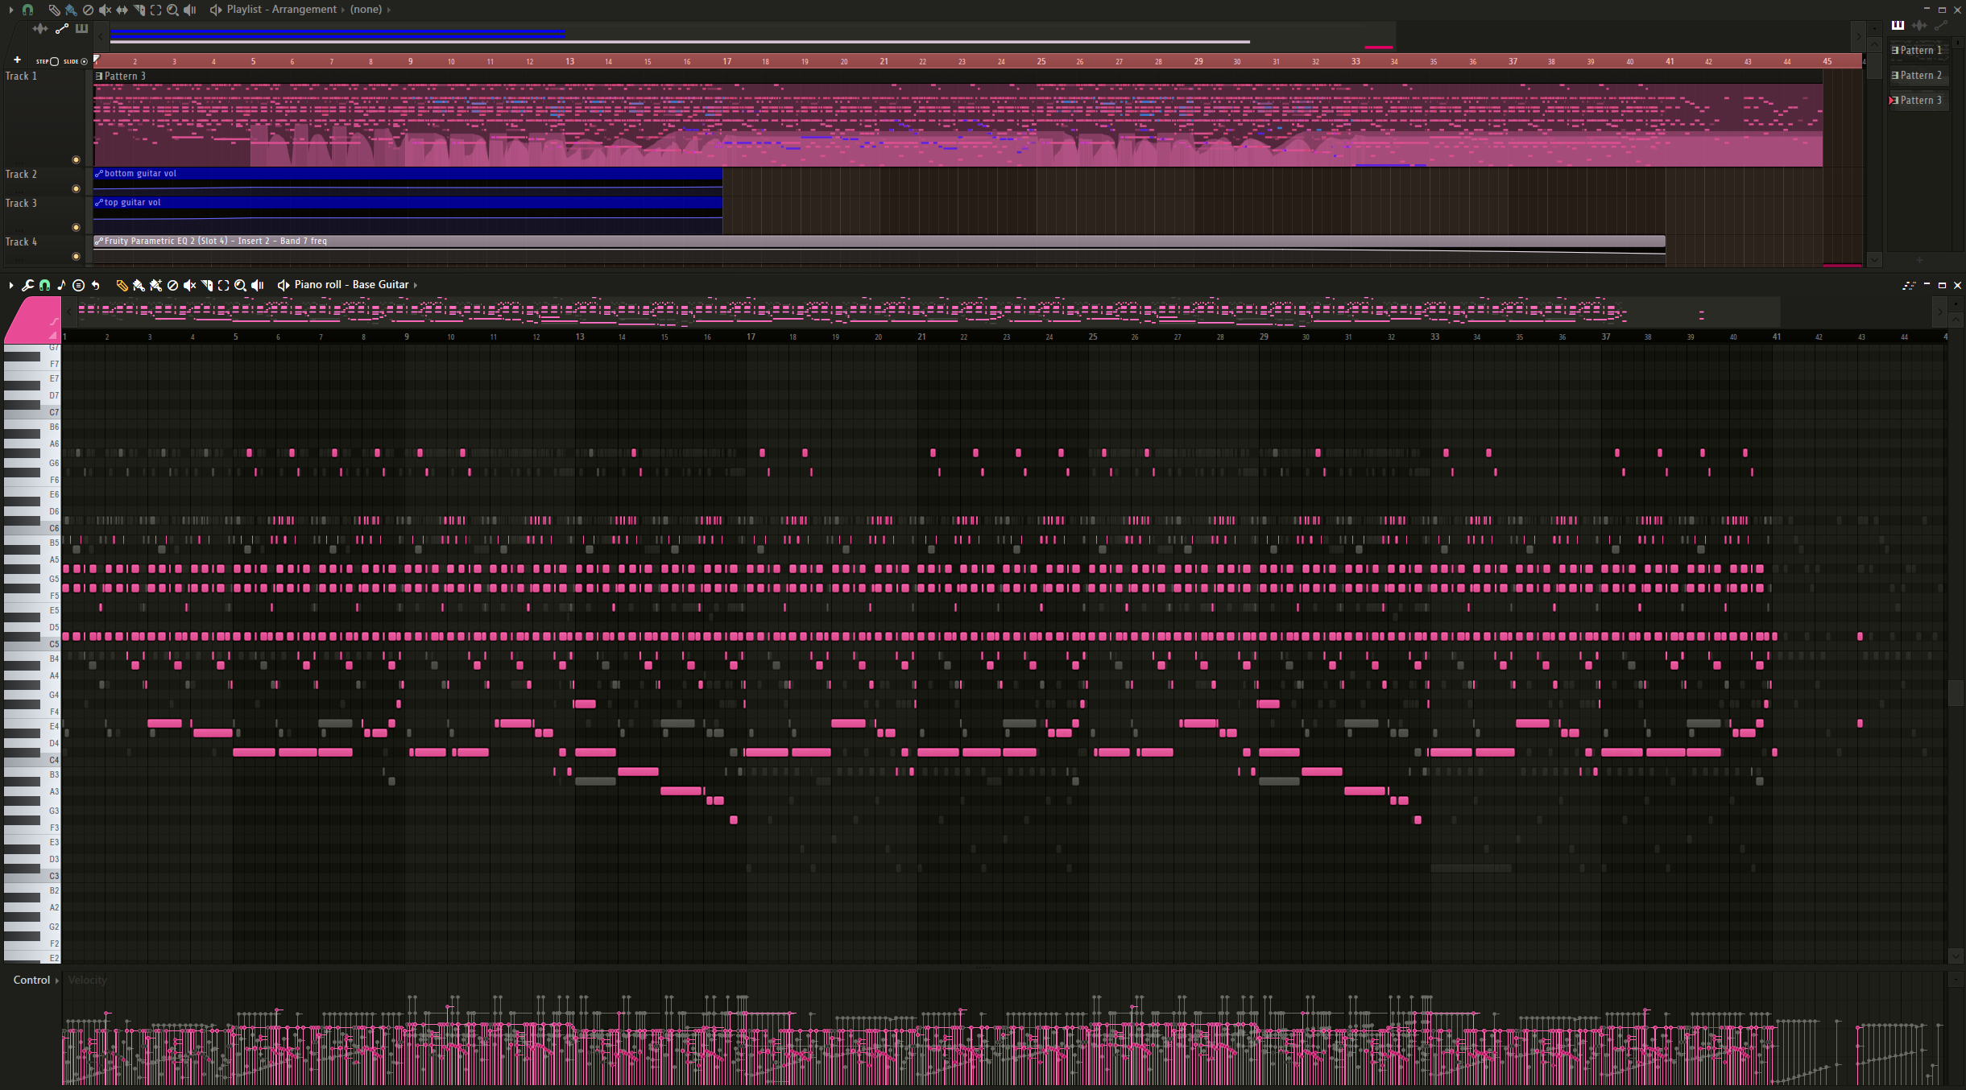Open the piano roll wrench tools menu
This screenshot has width=1966, height=1090.
(27, 285)
